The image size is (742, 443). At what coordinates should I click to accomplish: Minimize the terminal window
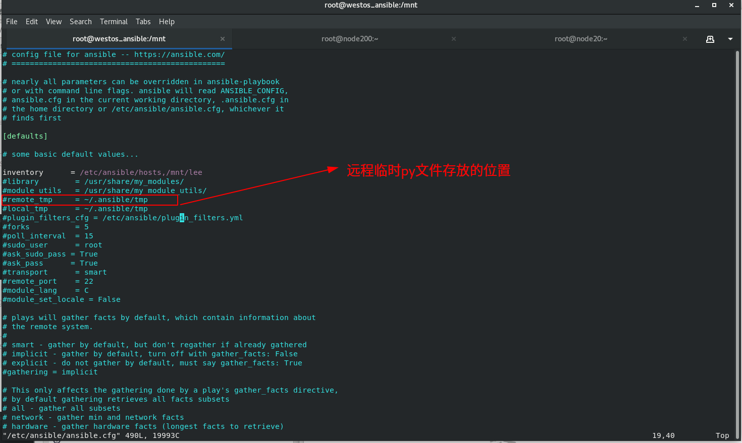click(697, 6)
